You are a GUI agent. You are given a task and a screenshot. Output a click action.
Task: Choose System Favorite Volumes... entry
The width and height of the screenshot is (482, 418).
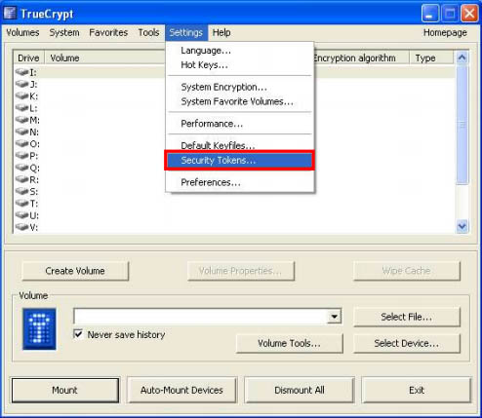(240, 101)
